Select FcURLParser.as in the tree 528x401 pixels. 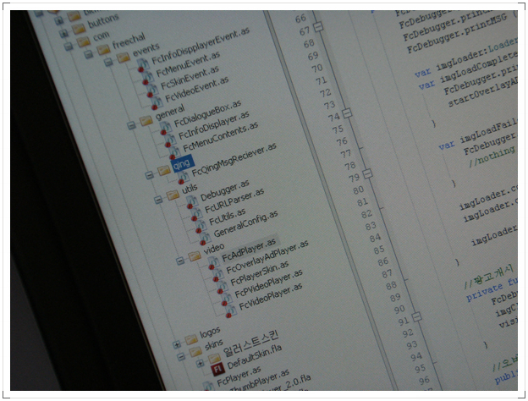pyautogui.click(x=234, y=201)
